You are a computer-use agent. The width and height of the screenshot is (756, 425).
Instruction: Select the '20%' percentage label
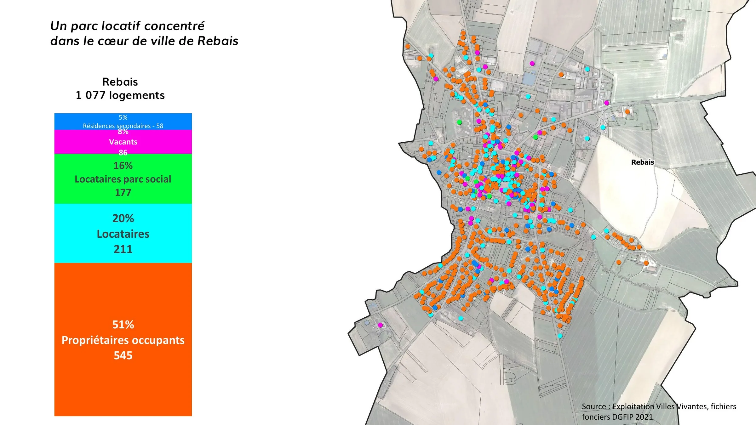tap(123, 218)
